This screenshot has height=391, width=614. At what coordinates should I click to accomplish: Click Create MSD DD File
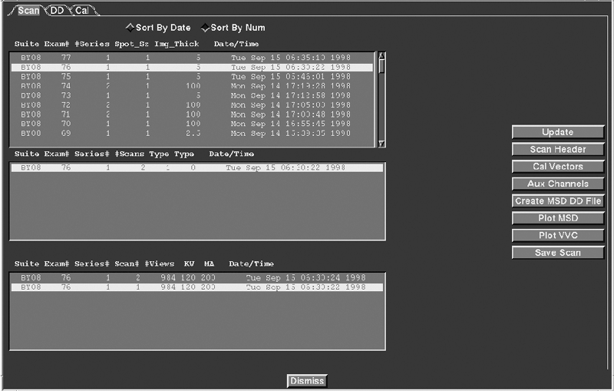[557, 201]
